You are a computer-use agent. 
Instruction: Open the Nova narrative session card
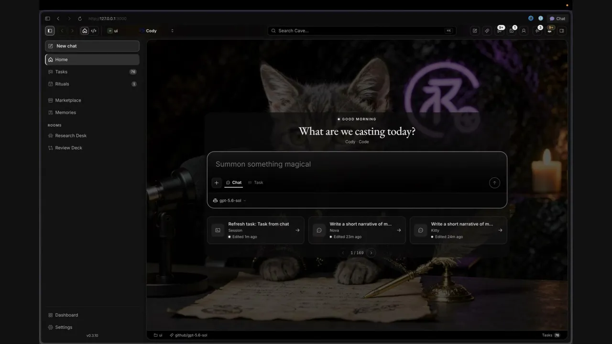[x=357, y=230]
